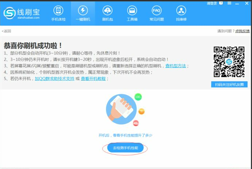Viewport: 252px width, 169px height.
Task: Open the 刷机包 ROM package icon
Action: coord(108,13)
